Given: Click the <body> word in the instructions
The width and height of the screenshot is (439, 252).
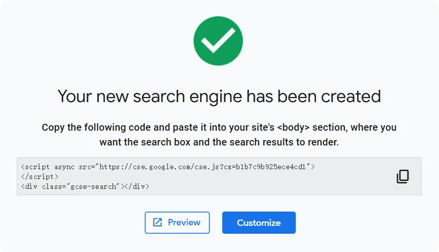Looking at the screenshot, I should tap(300, 127).
